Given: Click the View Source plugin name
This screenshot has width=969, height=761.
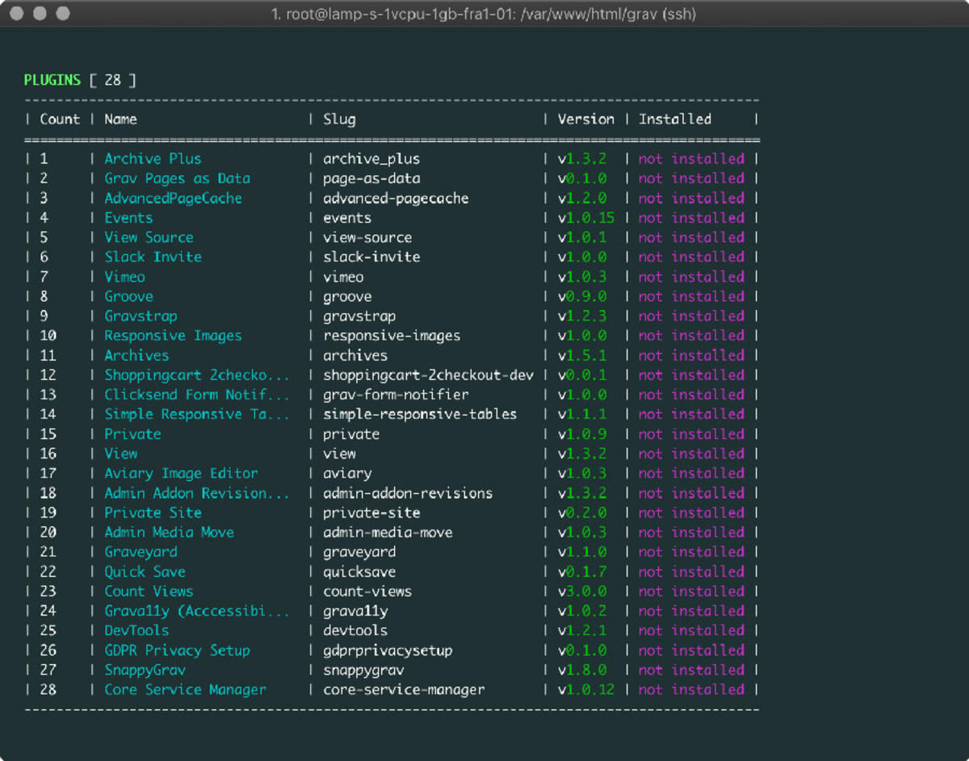Looking at the screenshot, I should coord(149,237).
